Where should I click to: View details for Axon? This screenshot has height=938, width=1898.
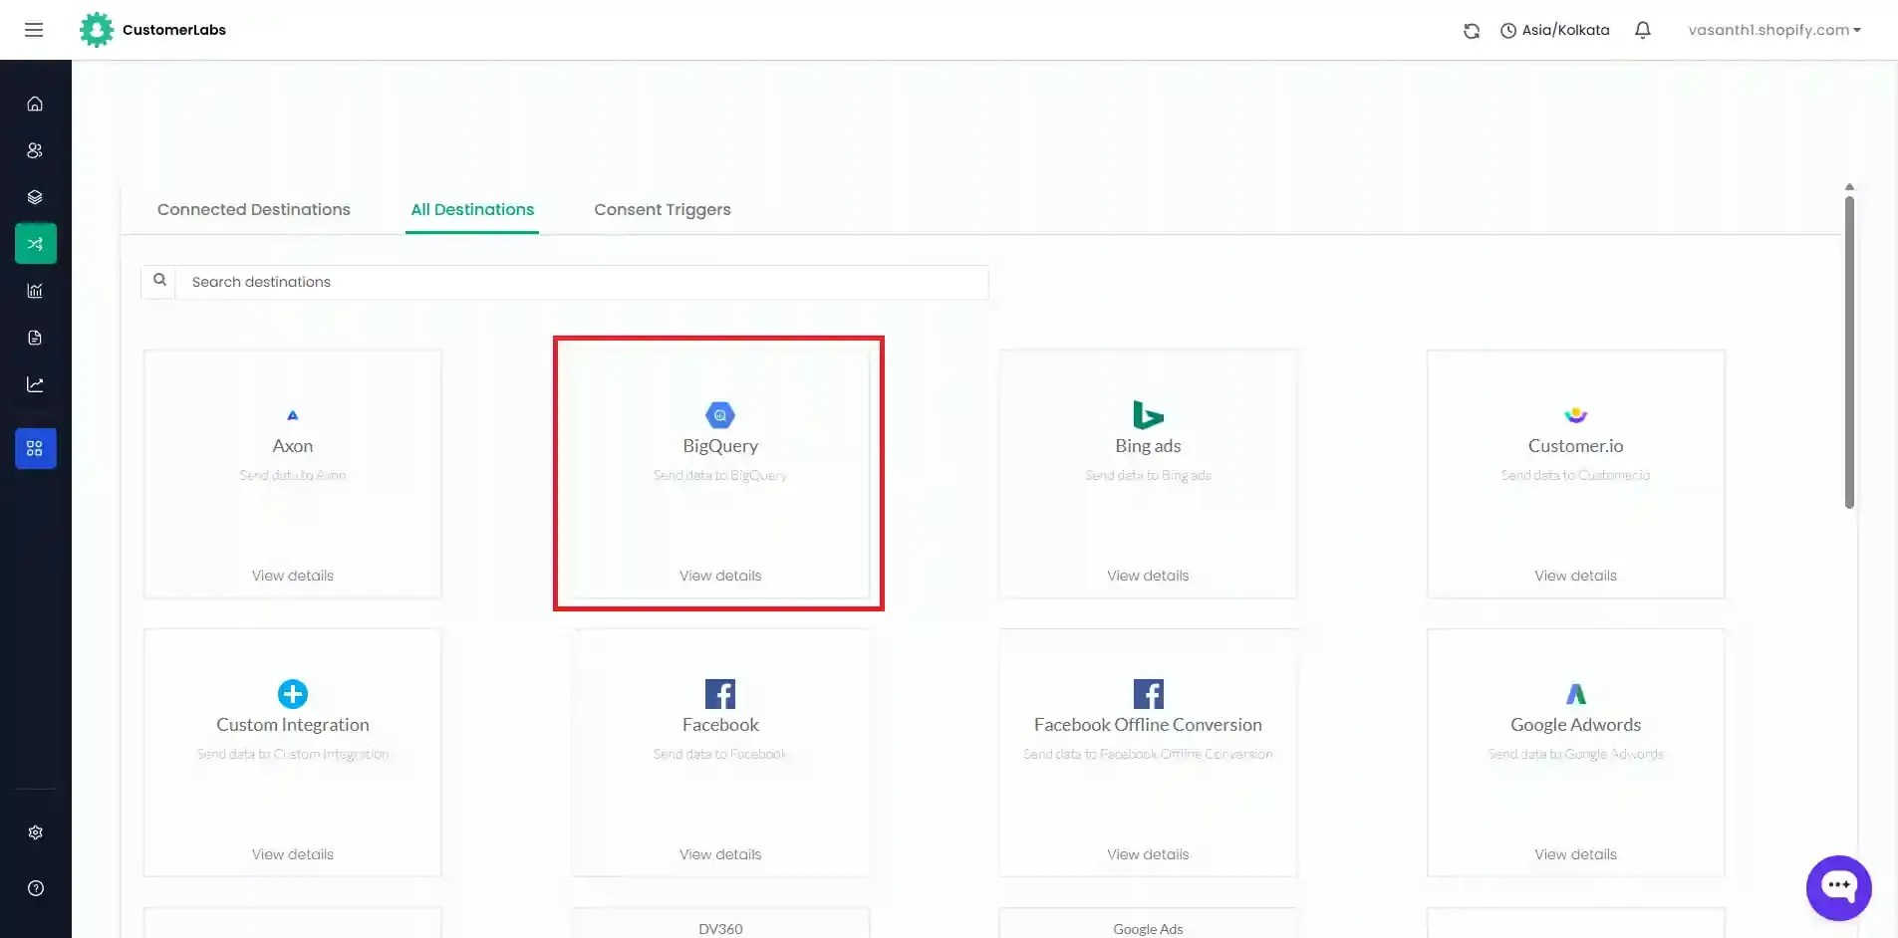[x=293, y=576]
